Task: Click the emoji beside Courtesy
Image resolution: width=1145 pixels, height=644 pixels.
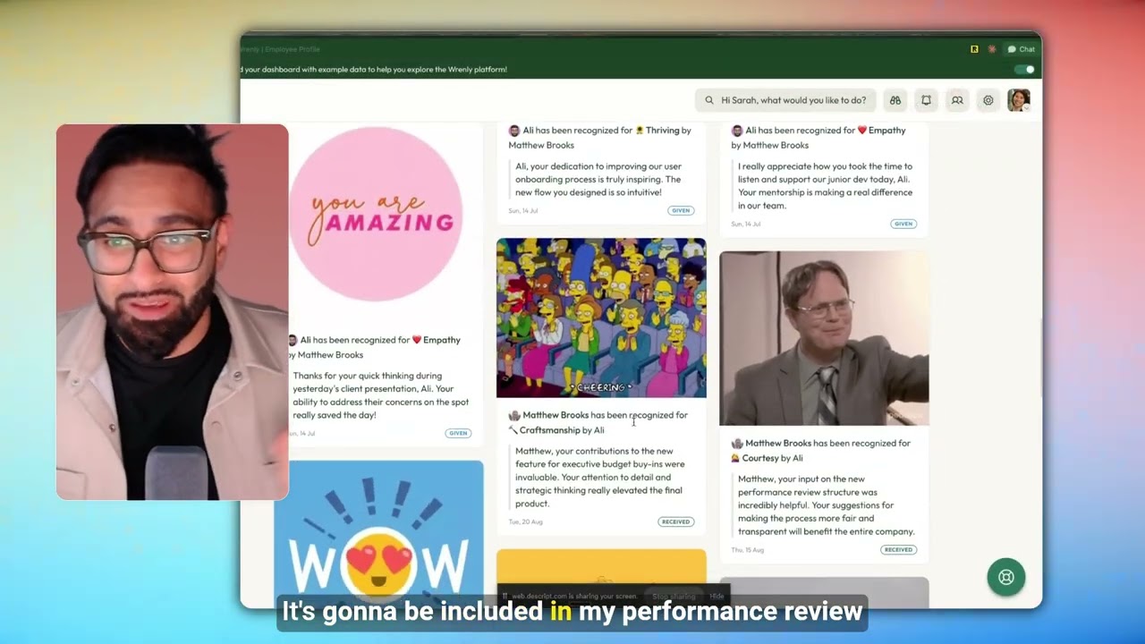Action: [x=736, y=458]
